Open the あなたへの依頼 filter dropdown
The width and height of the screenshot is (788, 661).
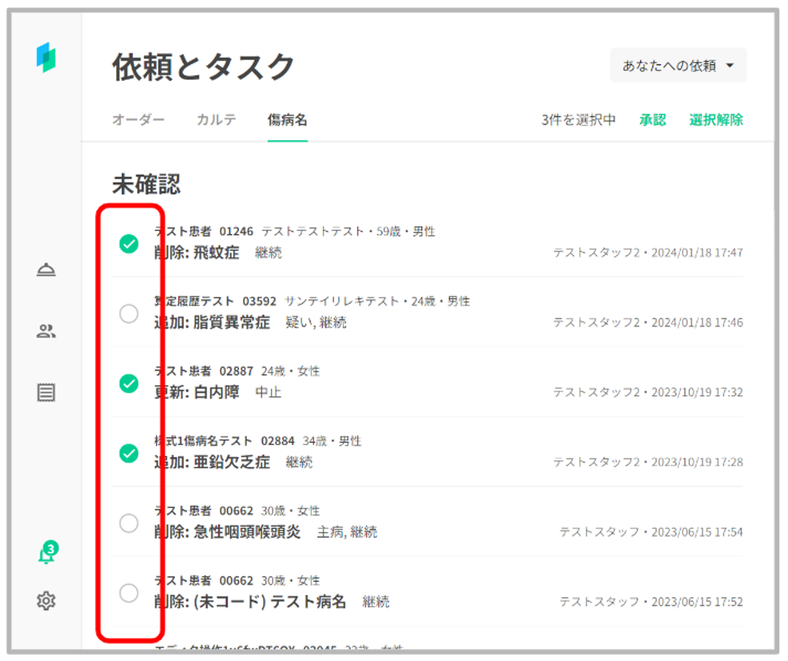click(x=678, y=66)
